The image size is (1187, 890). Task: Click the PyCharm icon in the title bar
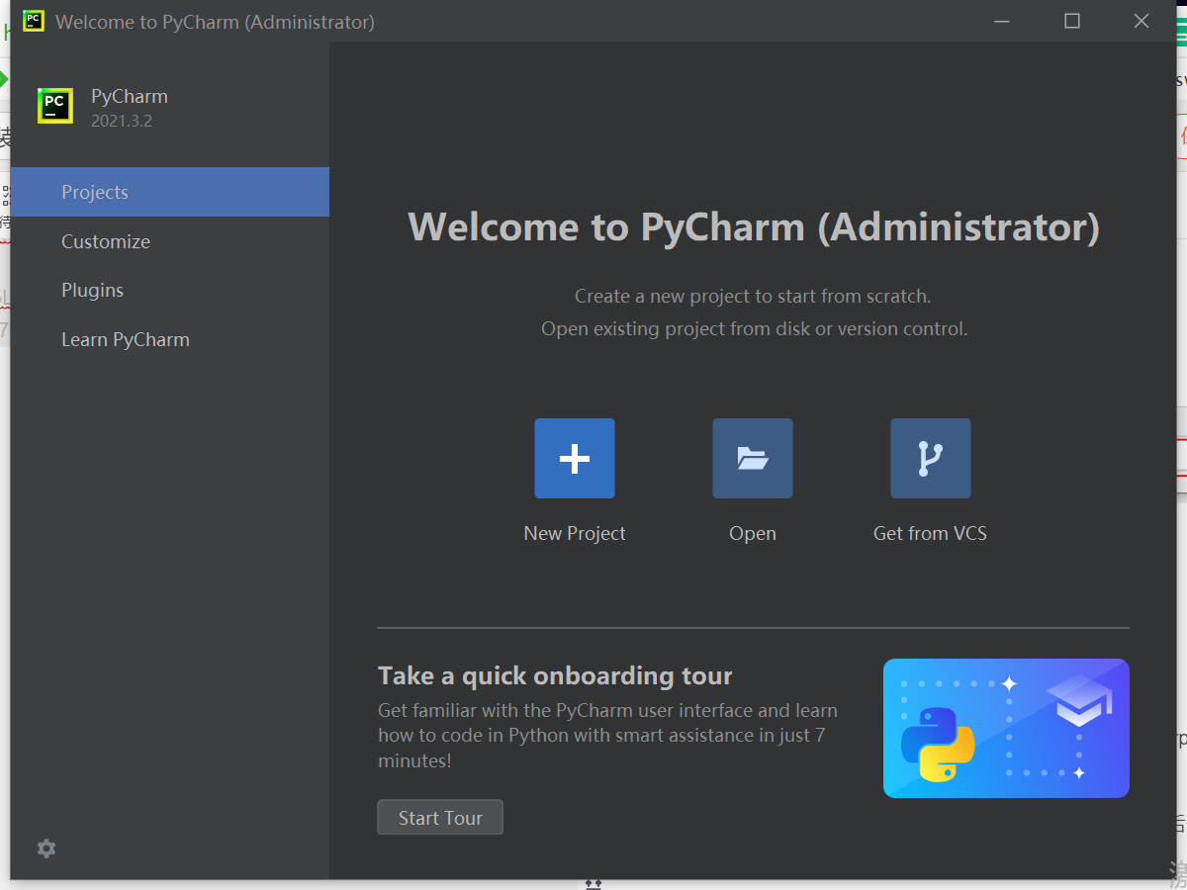[x=33, y=20]
